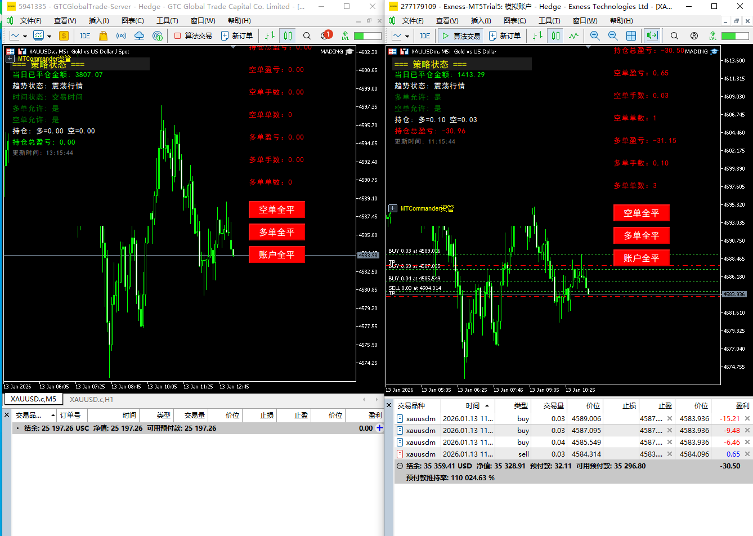Select bar chart mode in Exness window

[x=538, y=35]
